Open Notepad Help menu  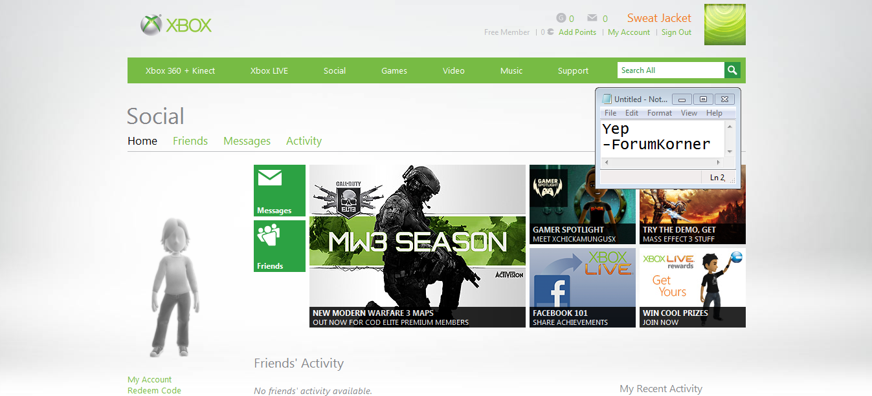click(x=714, y=113)
